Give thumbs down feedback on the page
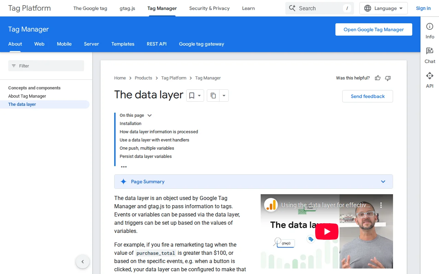Image resolution: width=439 pixels, height=274 pixels. [388, 78]
